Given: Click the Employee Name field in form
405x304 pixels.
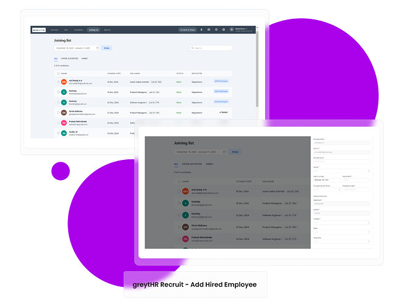Looking at the screenshot, I should click(342, 142).
